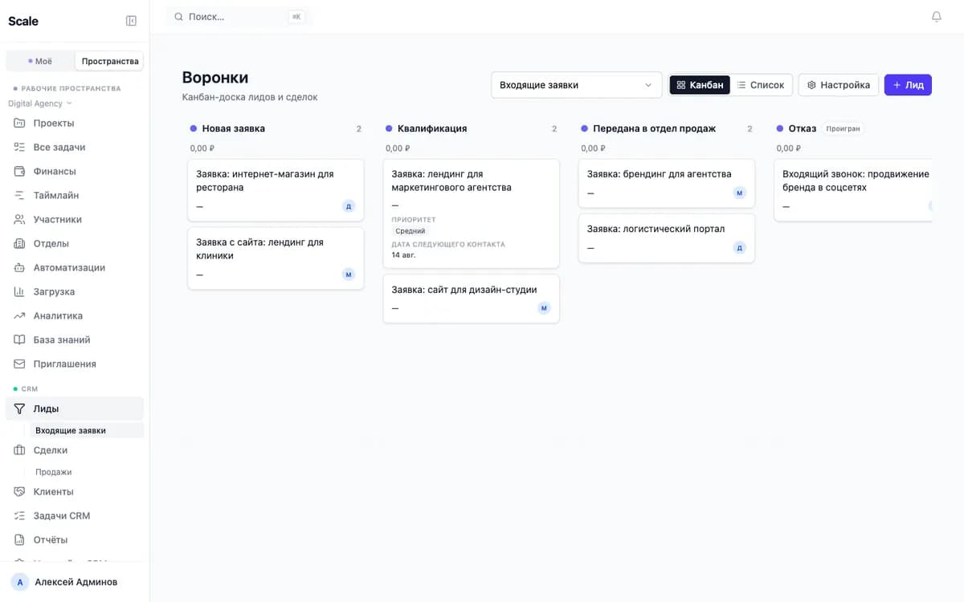Click the Timeline icon in sidebar

(x=19, y=195)
